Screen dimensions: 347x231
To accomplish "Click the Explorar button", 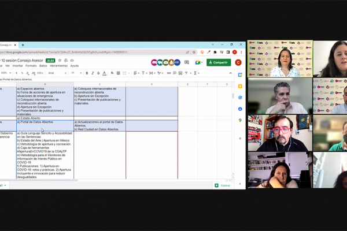I will coord(223,185).
